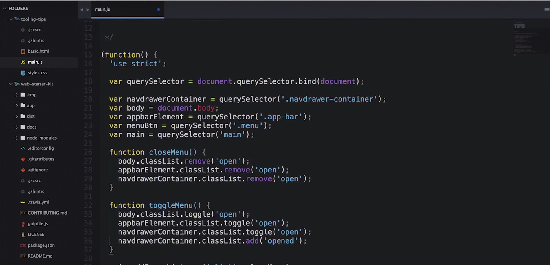
Task: Switch to the main.js tab
Action: [x=128, y=9]
